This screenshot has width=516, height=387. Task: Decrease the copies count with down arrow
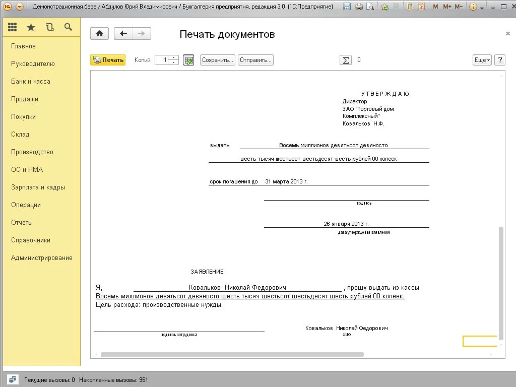pyautogui.click(x=174, y=62)
